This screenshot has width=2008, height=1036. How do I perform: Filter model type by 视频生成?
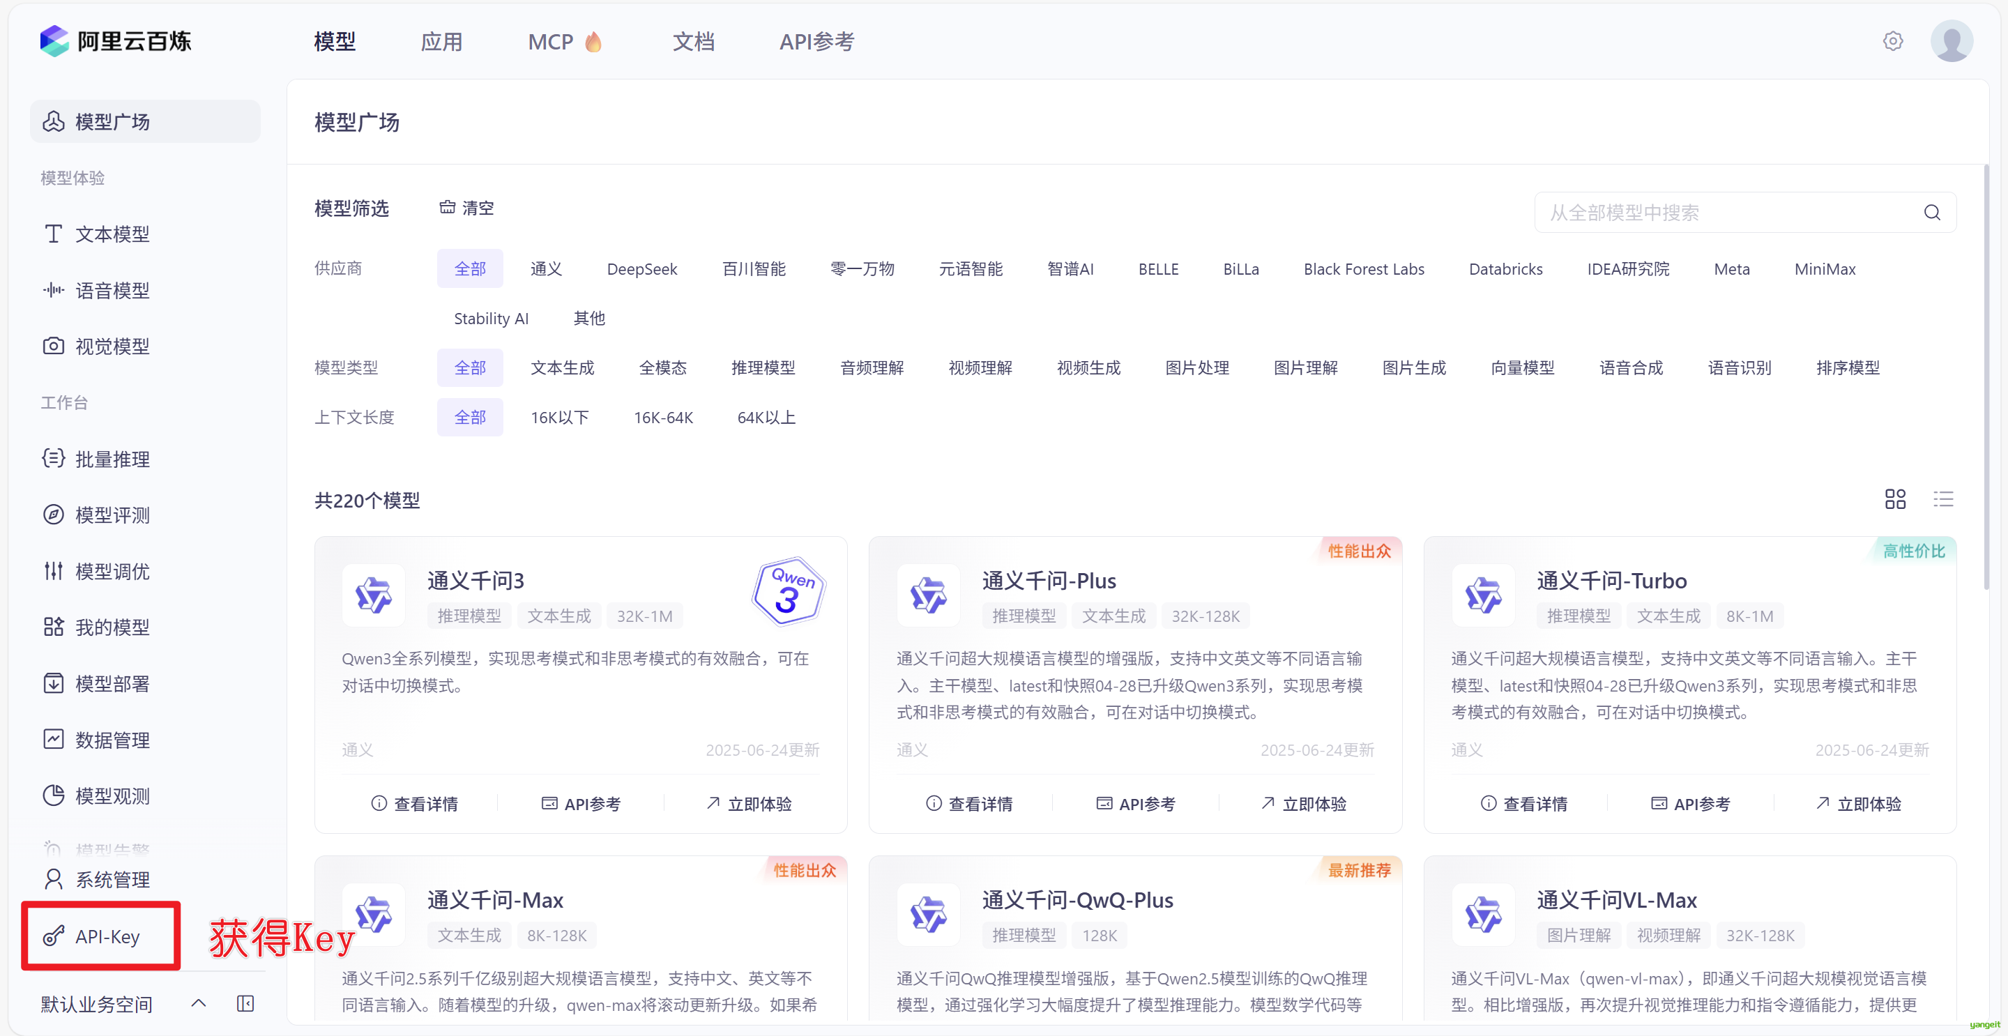pos(1088,367)
